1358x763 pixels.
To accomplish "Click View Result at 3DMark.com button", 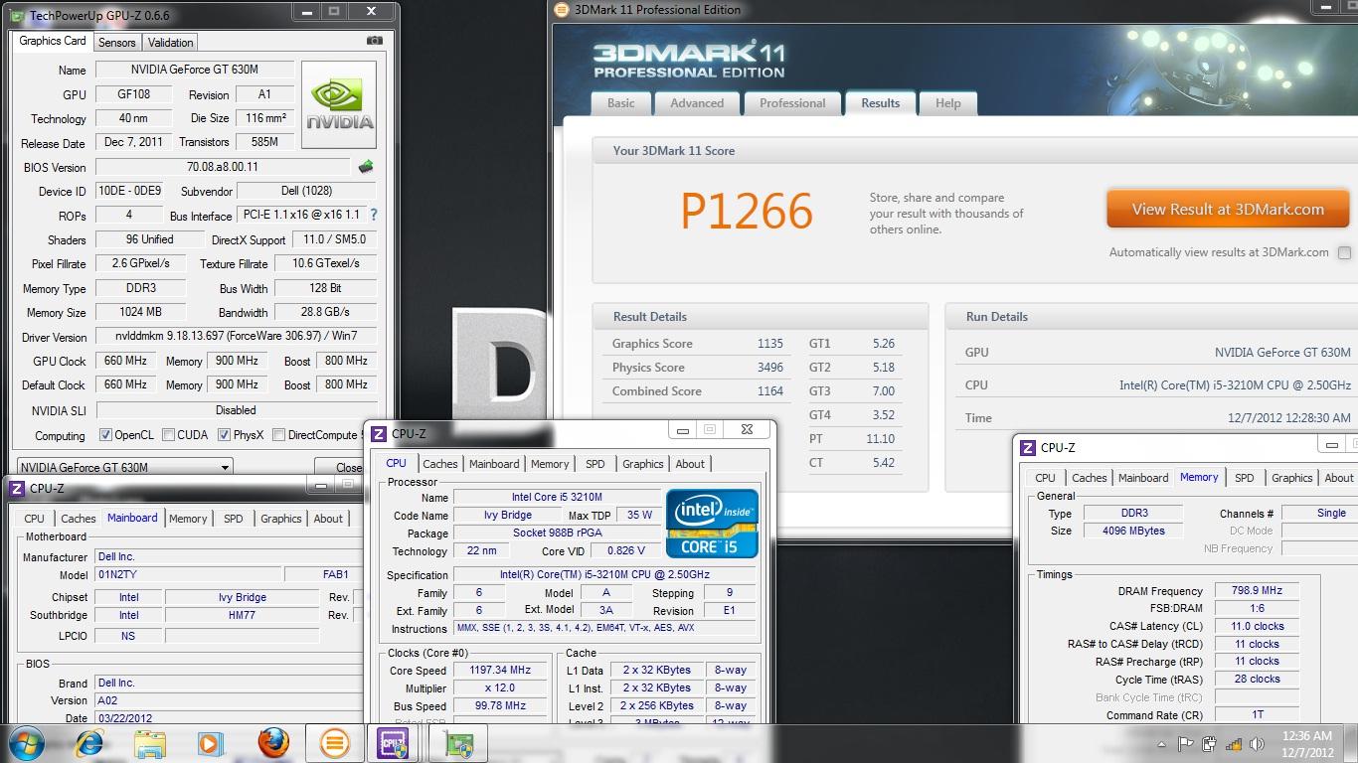I will 1228,210.
